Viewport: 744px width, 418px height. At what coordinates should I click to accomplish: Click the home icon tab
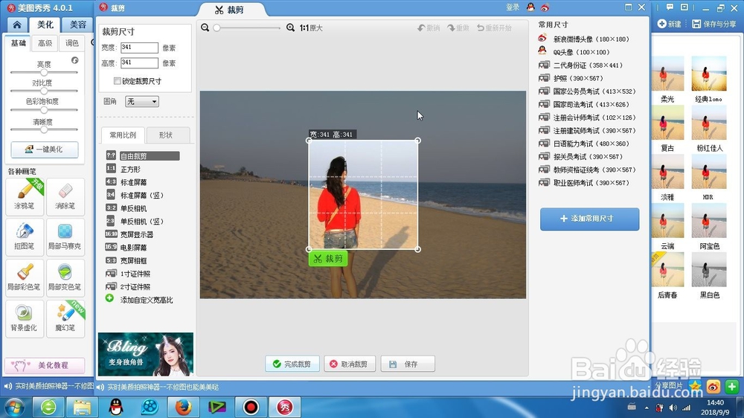point(17,25)
